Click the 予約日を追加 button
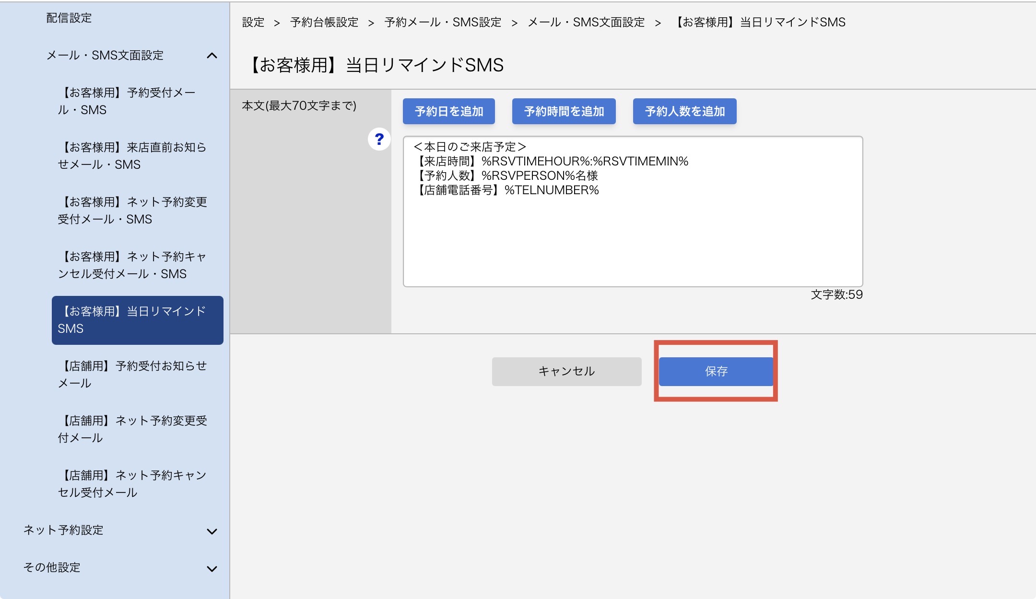Viewport: 1036px width, 599px height. point(448,111)
